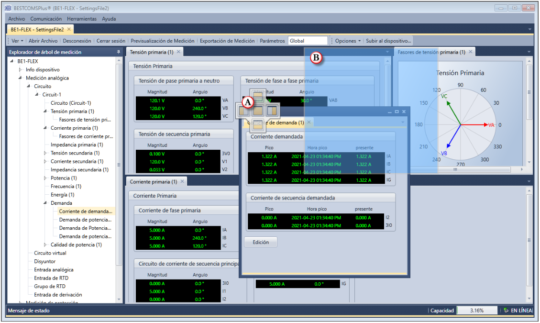Open the Ver dropdown in the toolbar
This screenshot has width=540, height=323.
coord(17,41)
